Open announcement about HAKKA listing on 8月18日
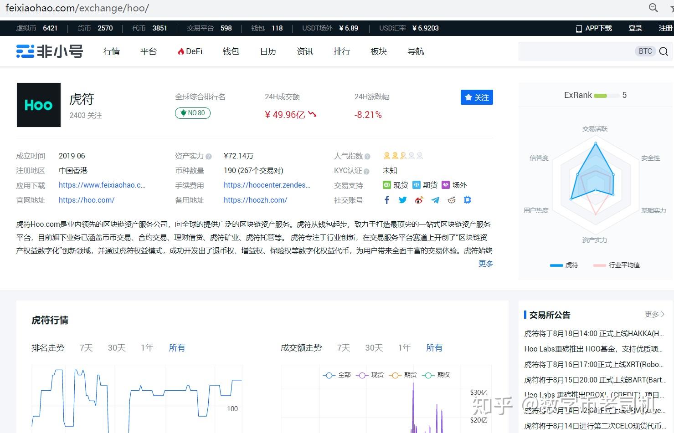This screenshot has width=674, height=433. 594,334
